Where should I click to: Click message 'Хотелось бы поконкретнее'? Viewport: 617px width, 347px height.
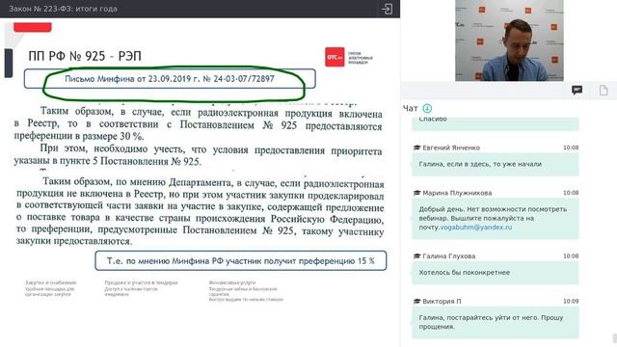[x=496, y=273]
